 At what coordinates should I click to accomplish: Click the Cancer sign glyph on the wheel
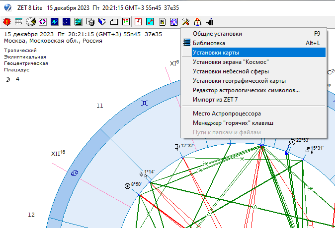75,173
